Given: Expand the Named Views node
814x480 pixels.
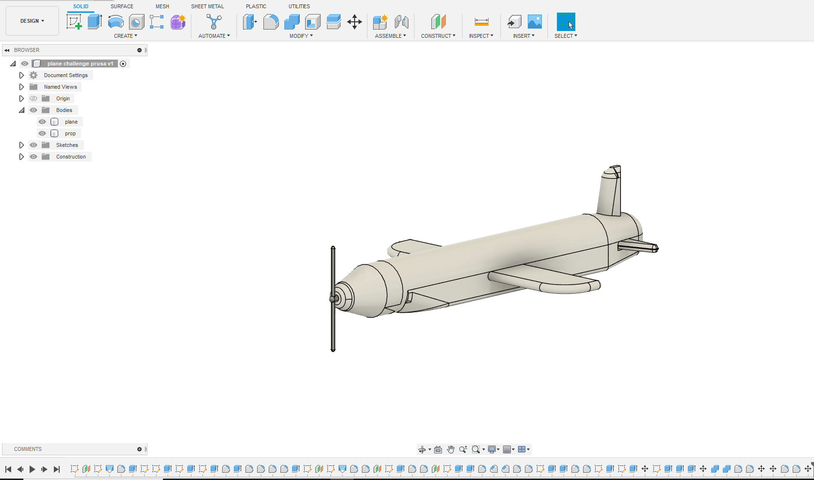Looking at the screenshot, I should pos(21,87).
